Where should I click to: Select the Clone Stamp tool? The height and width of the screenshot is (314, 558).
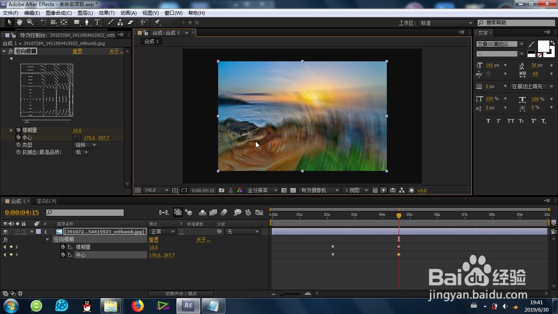pos(121,22)
